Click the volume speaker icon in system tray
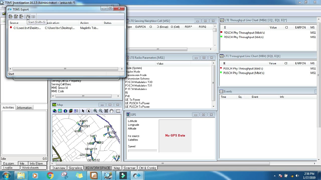Screen dimensions: 321x180 pyautogui.click(x=297, y=176)
